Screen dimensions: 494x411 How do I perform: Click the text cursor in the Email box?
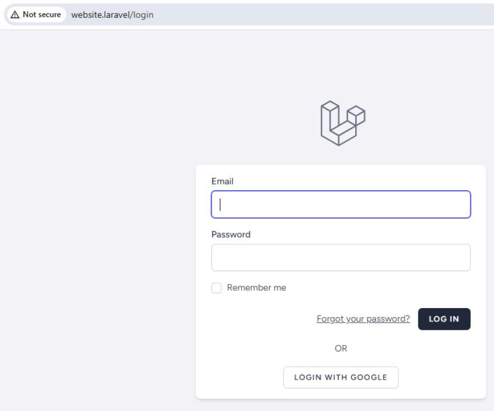click(220, 205)
